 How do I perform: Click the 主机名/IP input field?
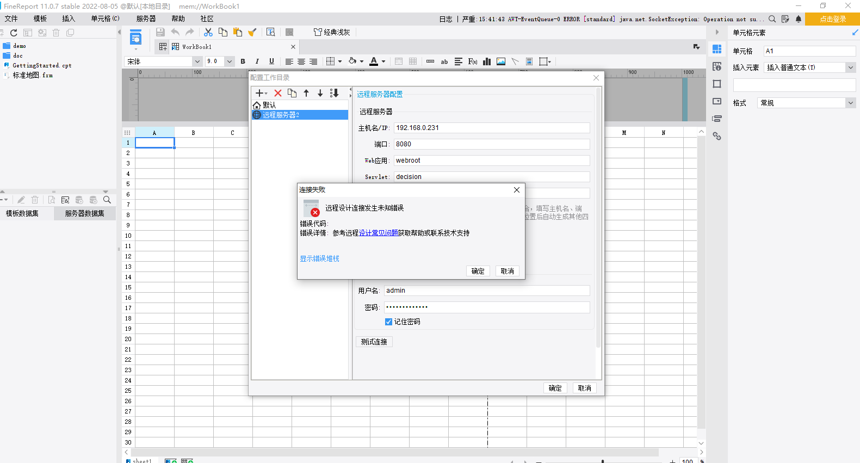492,128
